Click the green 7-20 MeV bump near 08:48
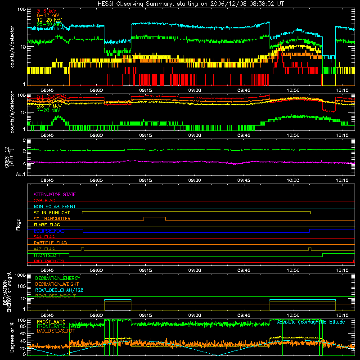The image size is (360, 360). (x=59, y=119)
